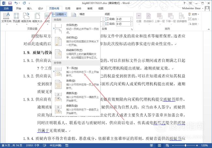Click the 120% zoom level

(x=204, y=145)
